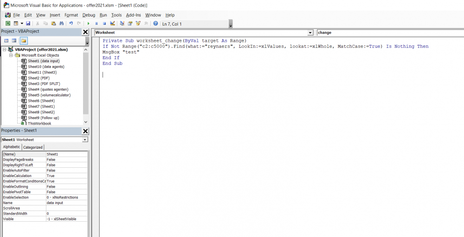Screen dimensions: 464x237
Task: Collapse the VBAProject (offer2021.xlsm) node
Action: [5, 49]
